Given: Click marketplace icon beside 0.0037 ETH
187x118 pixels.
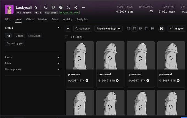Looking at the screenshot, I should click(x=87, y=80).
